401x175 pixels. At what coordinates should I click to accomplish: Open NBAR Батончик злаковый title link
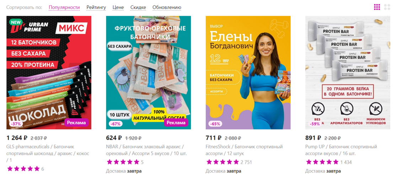click(146, 150)
